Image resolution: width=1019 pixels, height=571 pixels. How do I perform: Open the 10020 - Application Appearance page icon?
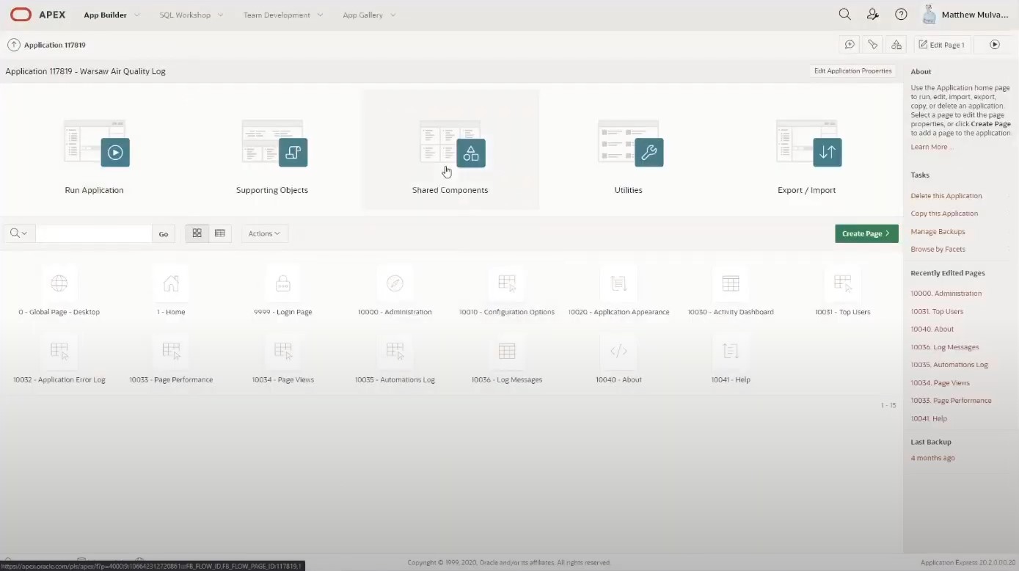coord(618,283)
